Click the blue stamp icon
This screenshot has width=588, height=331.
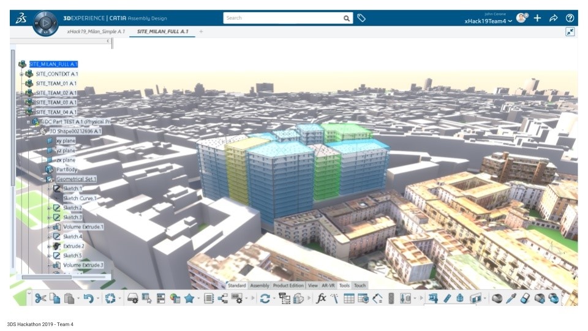coord(460,299)
